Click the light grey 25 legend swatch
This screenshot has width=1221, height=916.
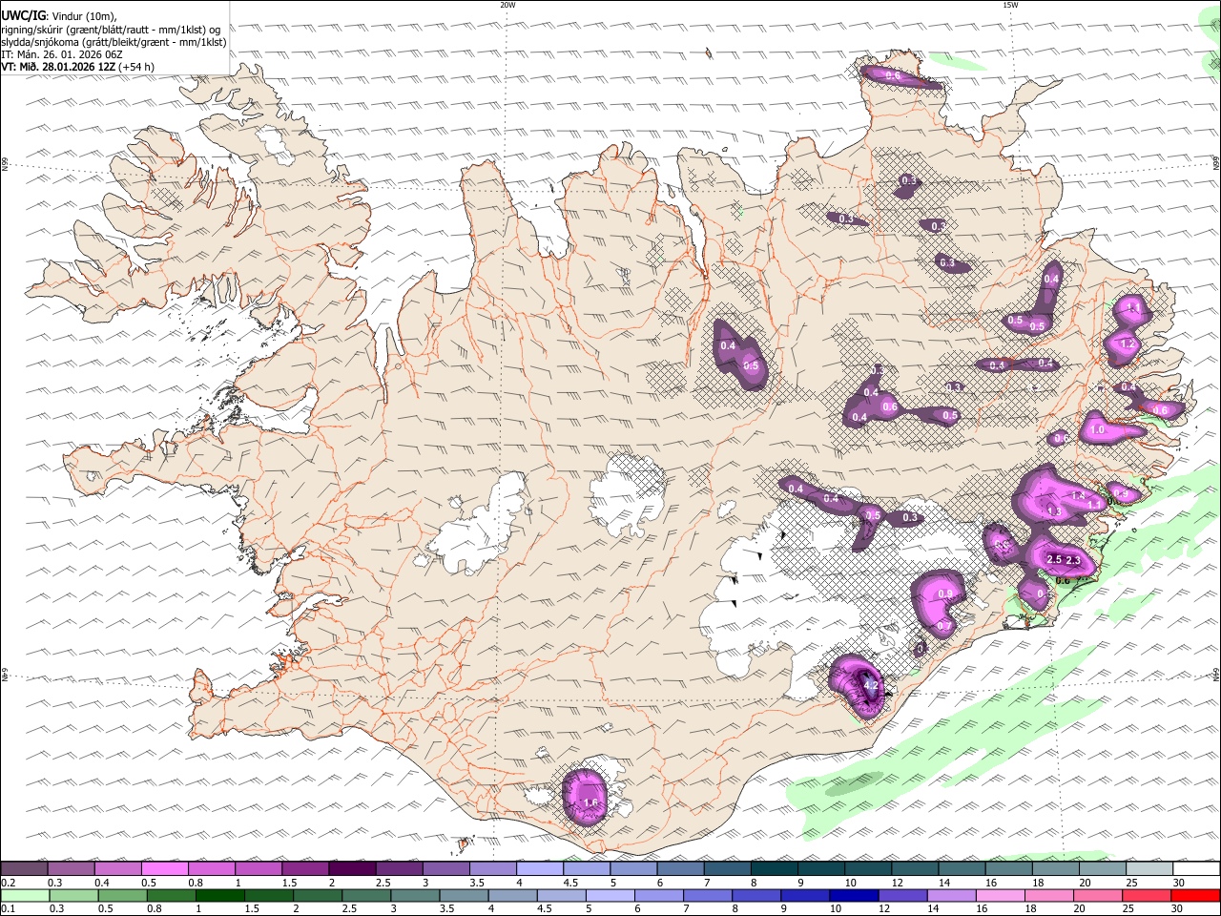[1149, 869]
